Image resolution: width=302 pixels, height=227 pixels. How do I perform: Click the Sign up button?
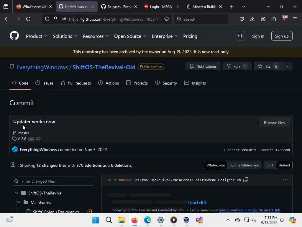(282, 36)
